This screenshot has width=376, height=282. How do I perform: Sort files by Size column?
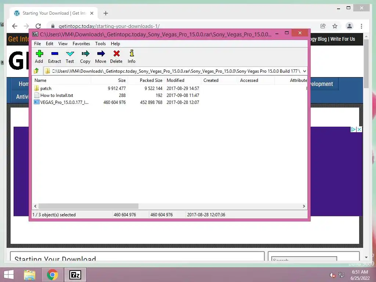point(109,80)
